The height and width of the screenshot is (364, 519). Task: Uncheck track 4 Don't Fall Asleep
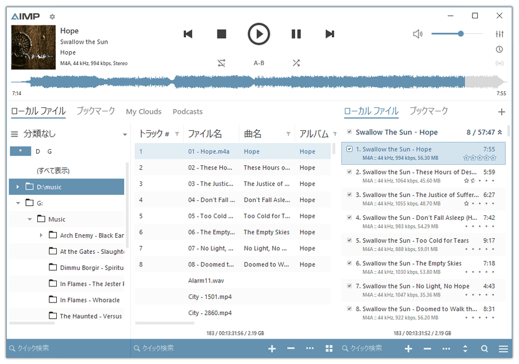[349, 217]
